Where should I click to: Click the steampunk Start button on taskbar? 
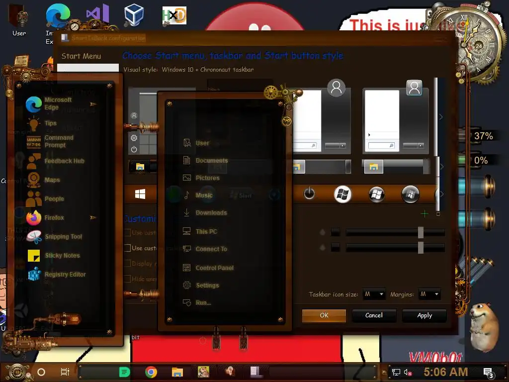[17, 372]
